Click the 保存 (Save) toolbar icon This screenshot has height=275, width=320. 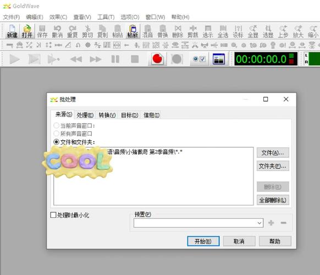click(42, 31)
